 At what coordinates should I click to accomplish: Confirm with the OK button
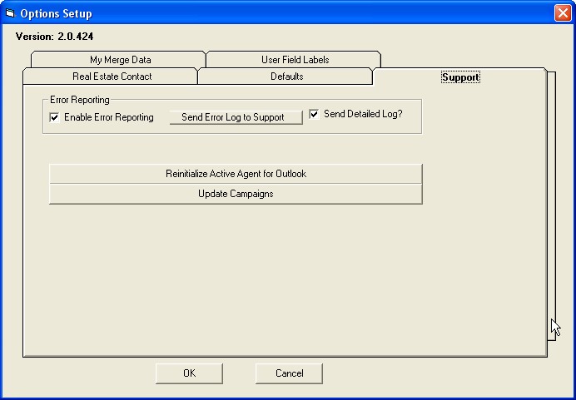(x=189, y=373)
